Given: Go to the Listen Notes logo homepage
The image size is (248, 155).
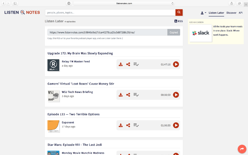Looking at the screenshot, I should coord(22,12).
